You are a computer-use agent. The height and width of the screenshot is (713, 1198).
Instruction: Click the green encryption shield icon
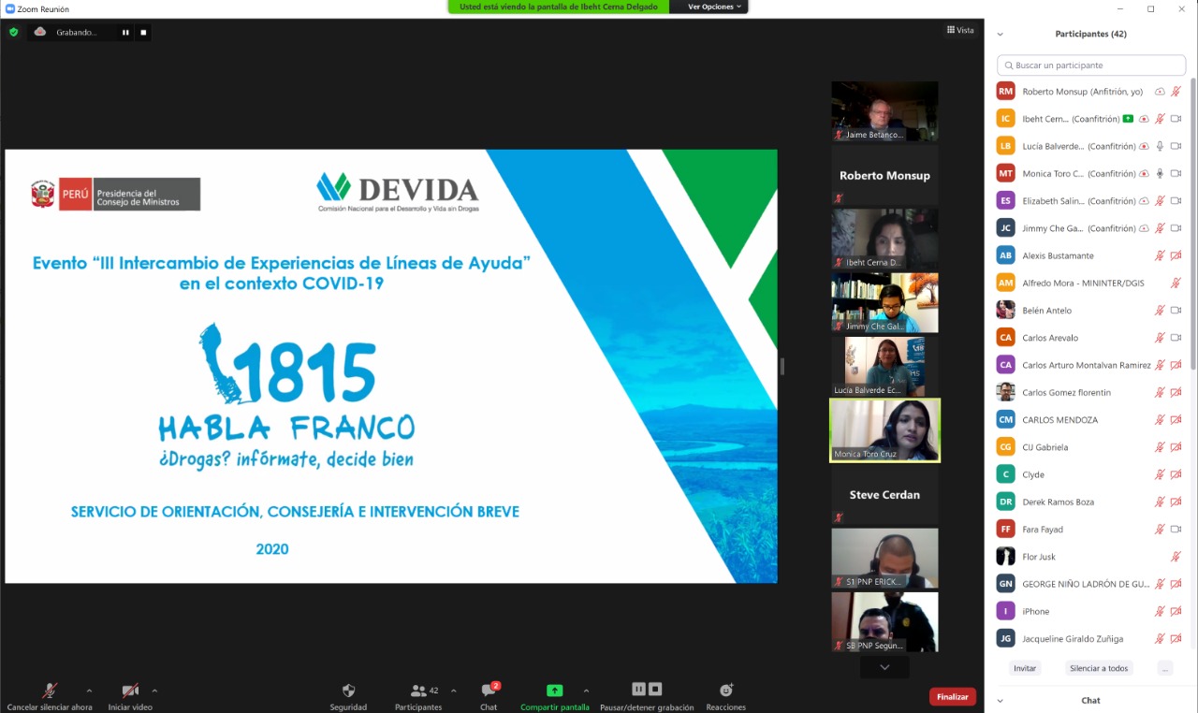tap(13, 32)
